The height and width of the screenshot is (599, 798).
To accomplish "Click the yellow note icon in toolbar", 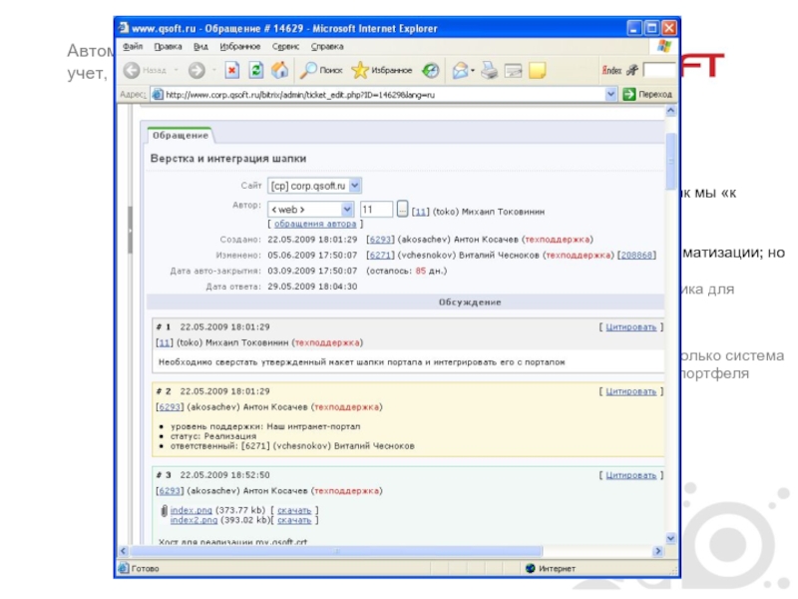I will tap(538, 70).
